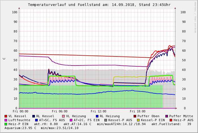Click the dark blue RL Kessel swatch

pyautogui.click(x=33, y=116)
